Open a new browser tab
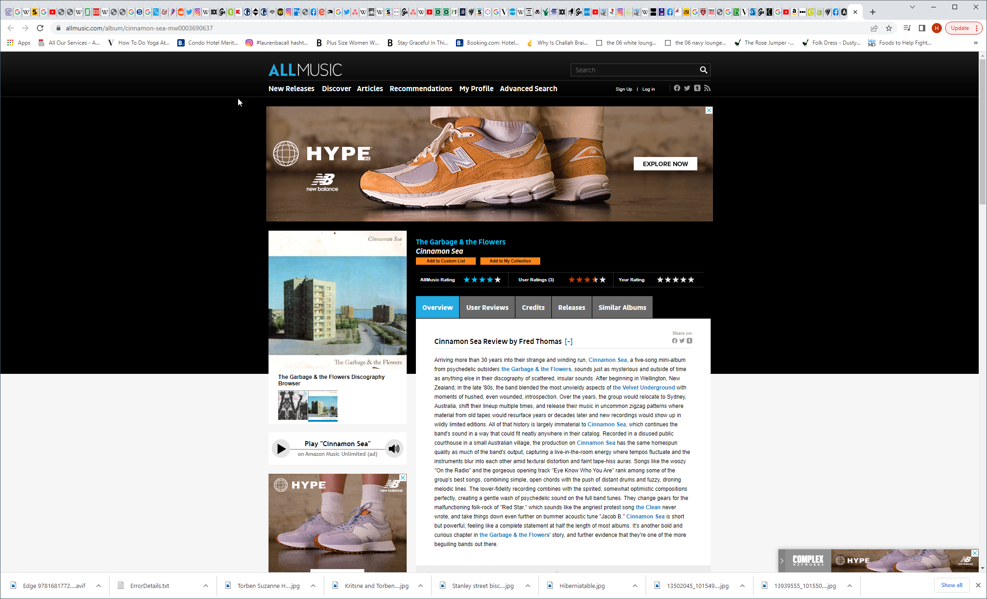Viewport: 987px width, 599px height. 872,12
